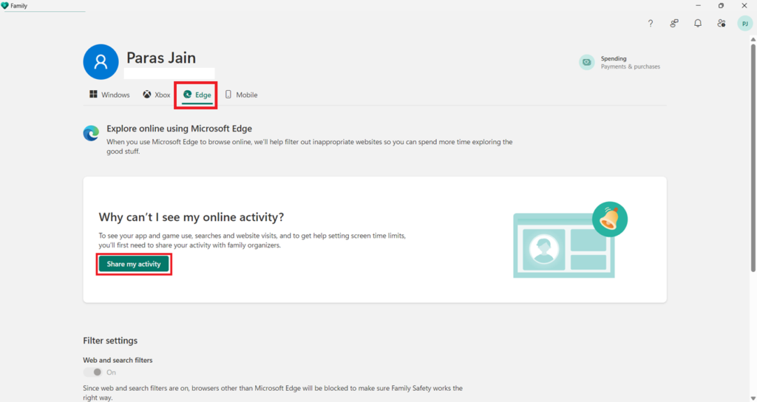Restore down the Family window

pos(721,6)
